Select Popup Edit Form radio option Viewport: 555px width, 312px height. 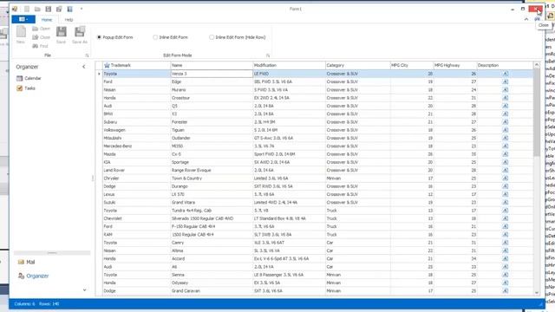tap(115, 37)
